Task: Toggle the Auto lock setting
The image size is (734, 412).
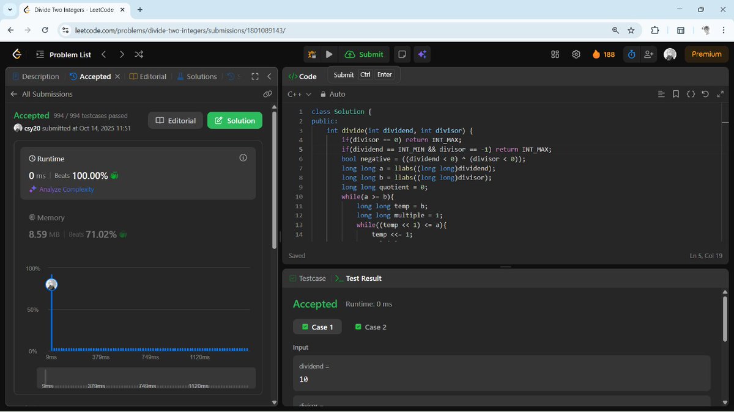Action: click(333, 94)
